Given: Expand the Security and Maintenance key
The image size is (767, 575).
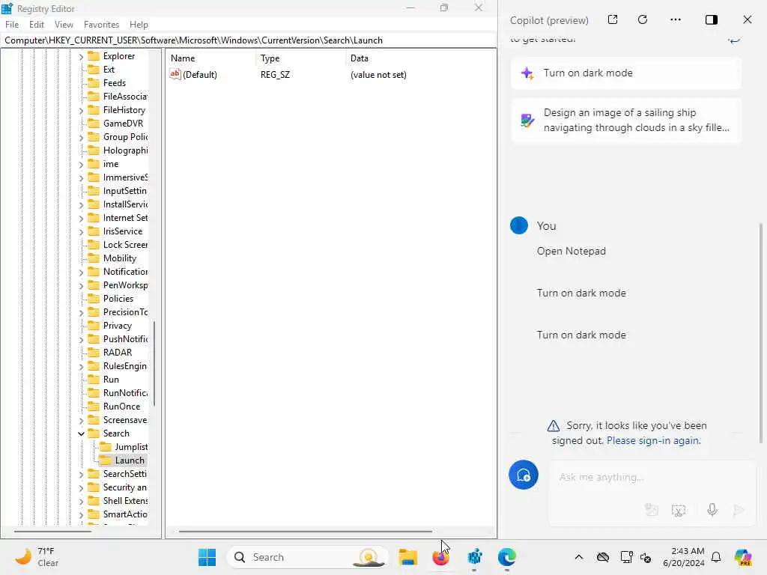Looking at the screenshot, I should click(81, 487).
